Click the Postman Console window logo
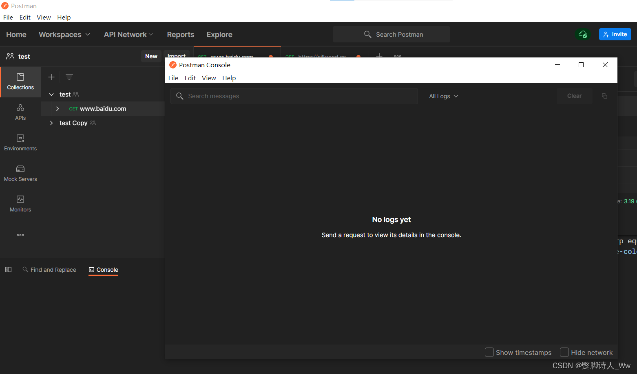 pyautogui.click(x=173, y=65)
